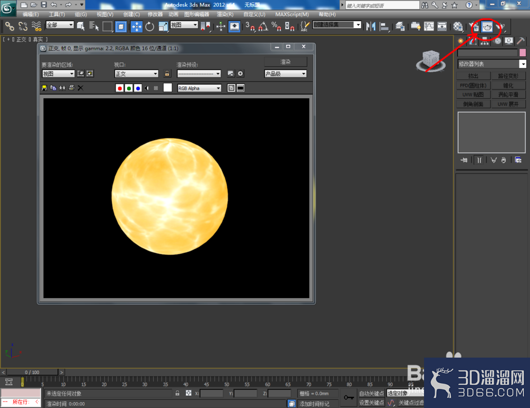Toggle the blue channel display

(x=138, y=88)
